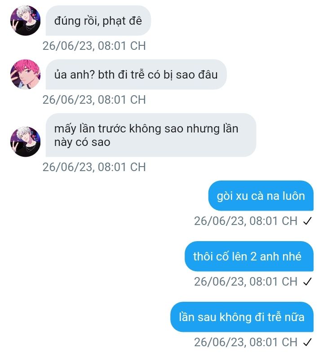Select the "đúng rồi, phạt đê" message bubble

tap(98, 21)
